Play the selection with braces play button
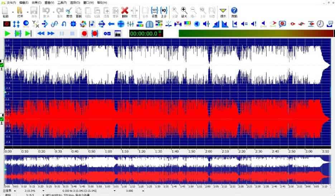Screen dimensions: 335x196 18,34
